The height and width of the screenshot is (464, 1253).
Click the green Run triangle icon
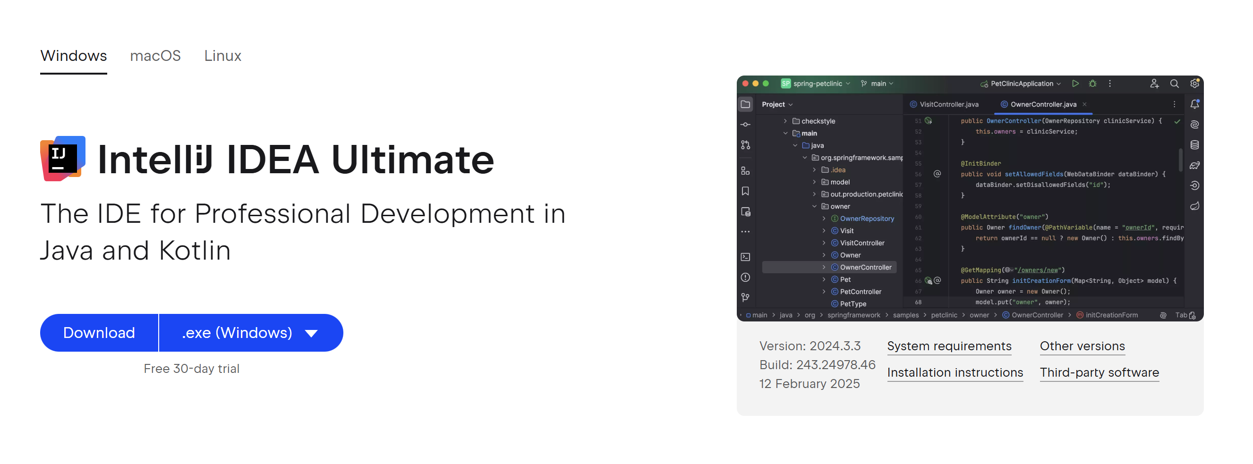click(1075, 84)
